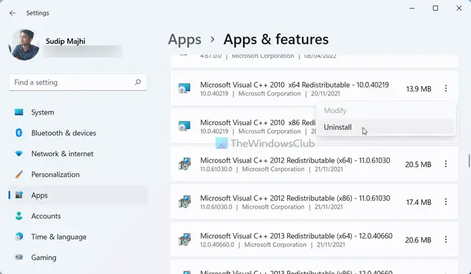Click the Visual C++ 2012 x64 app icon
Image resolution: width=471 pixels, height=274 pixels.
tap(184, 164)
